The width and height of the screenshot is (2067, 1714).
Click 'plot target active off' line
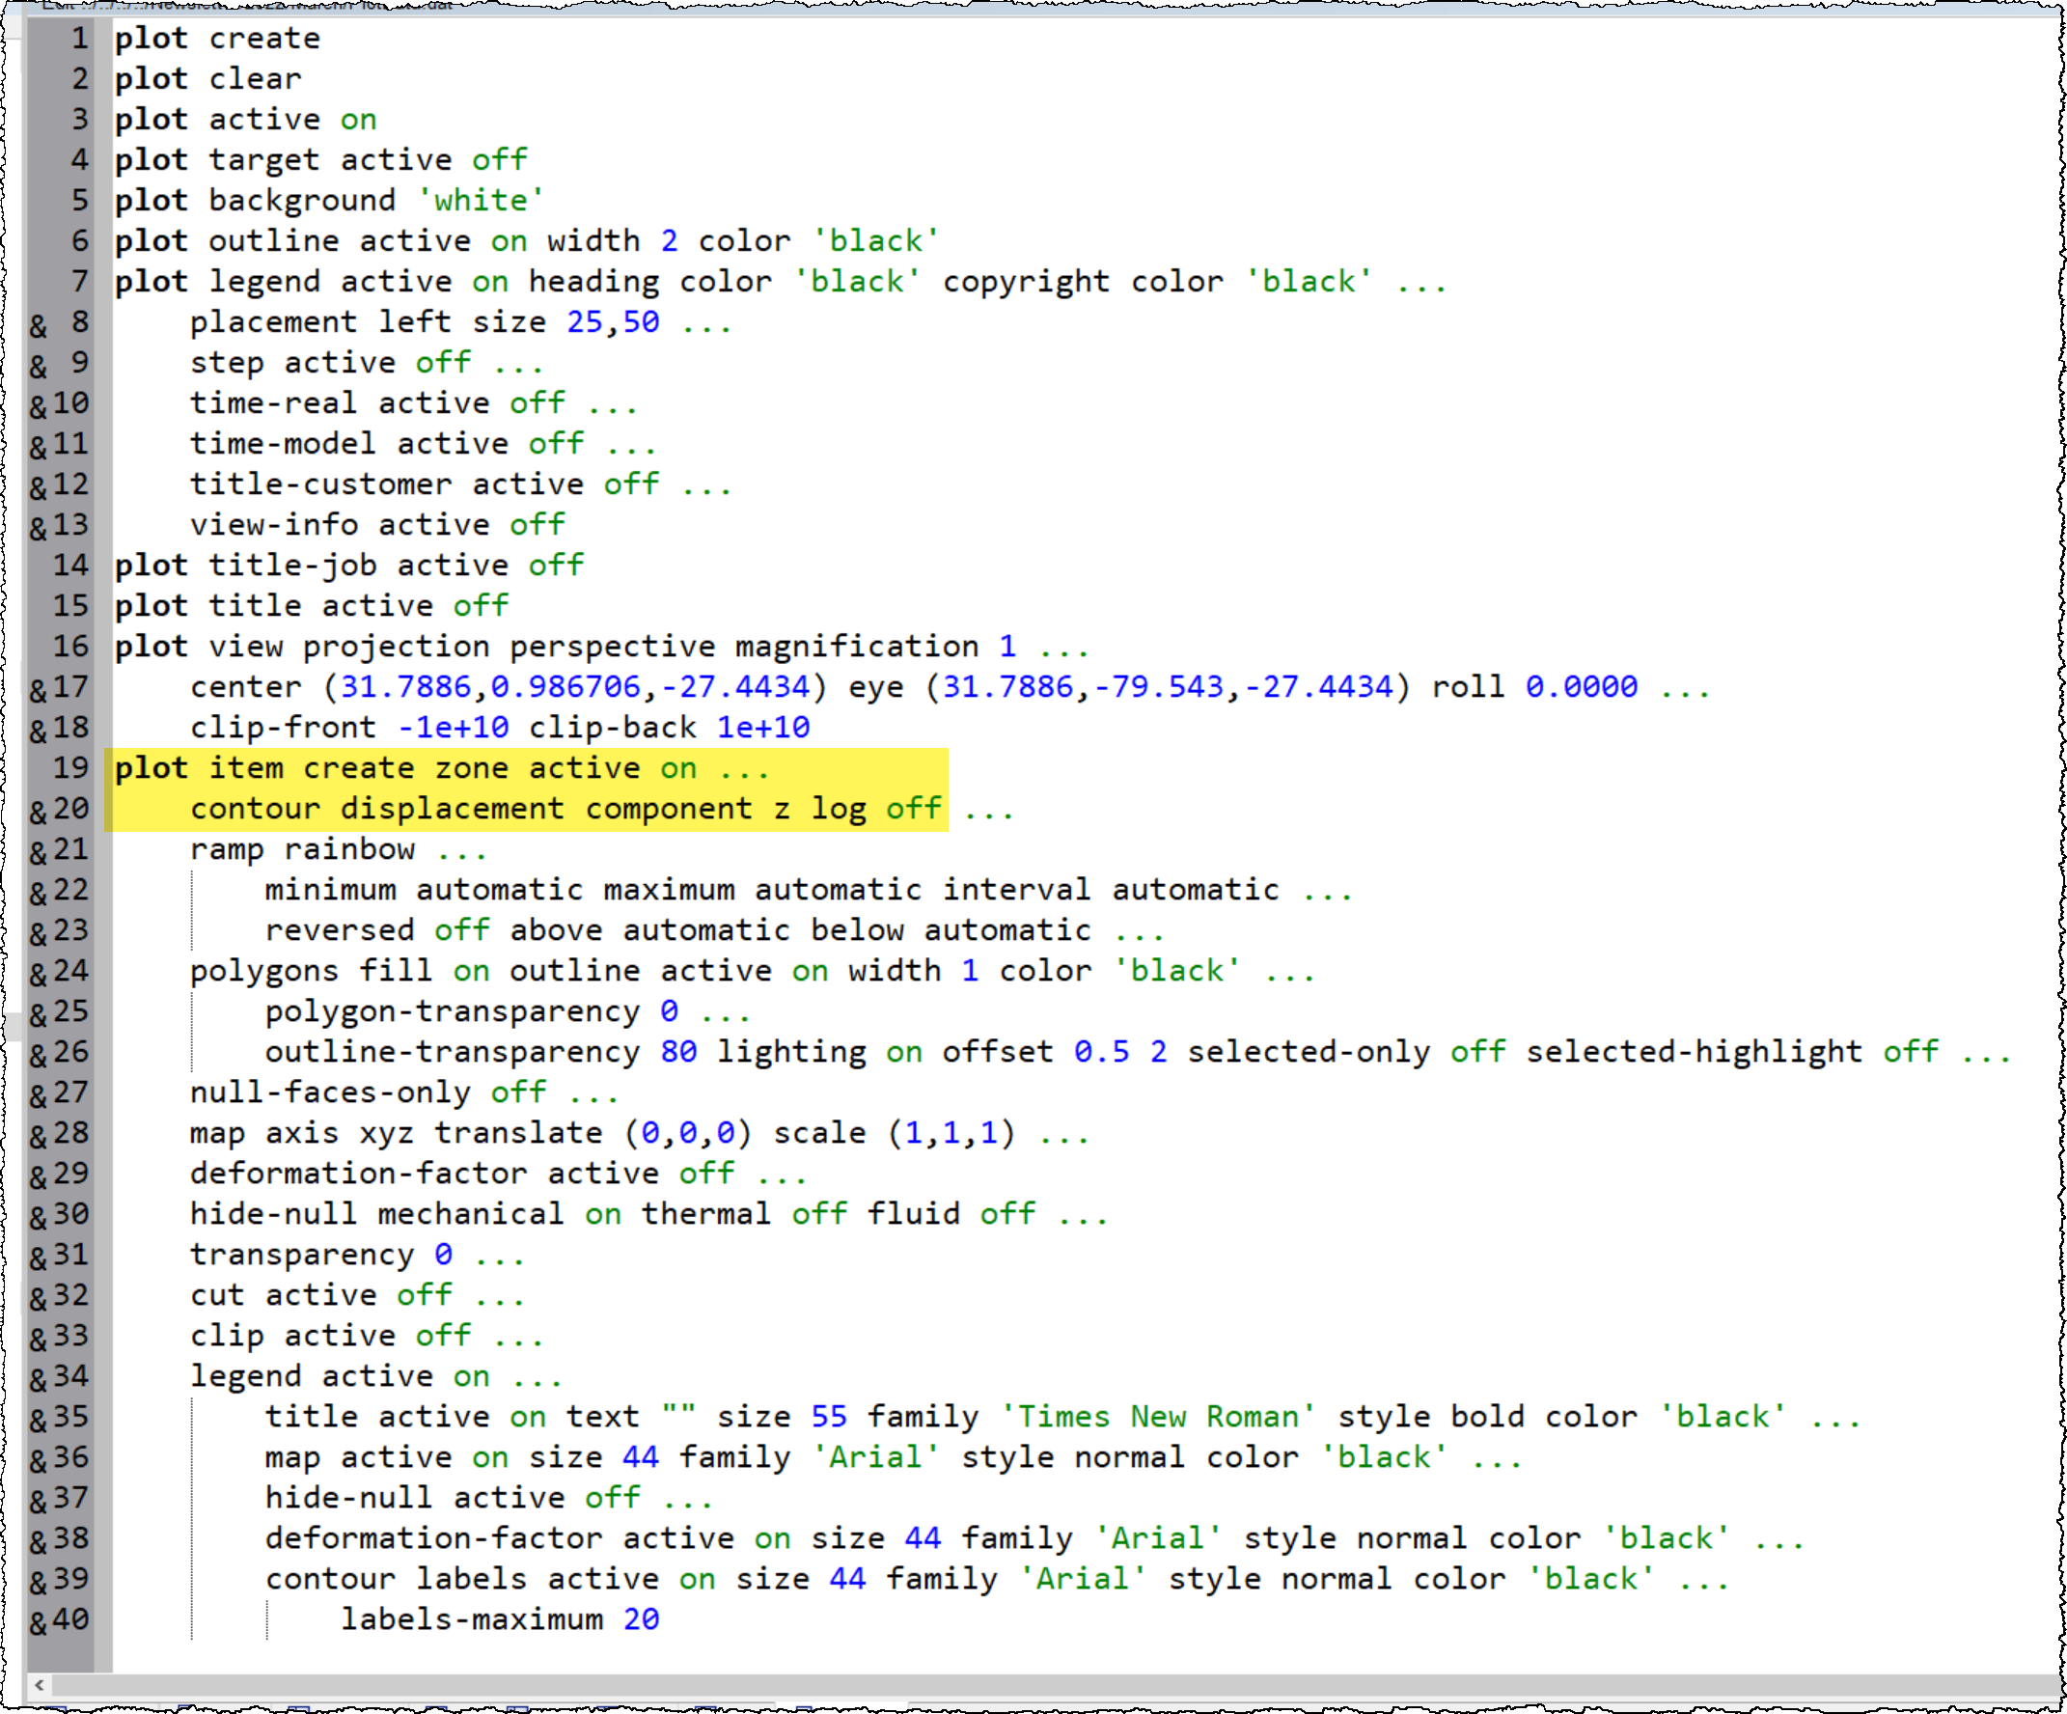322,159
